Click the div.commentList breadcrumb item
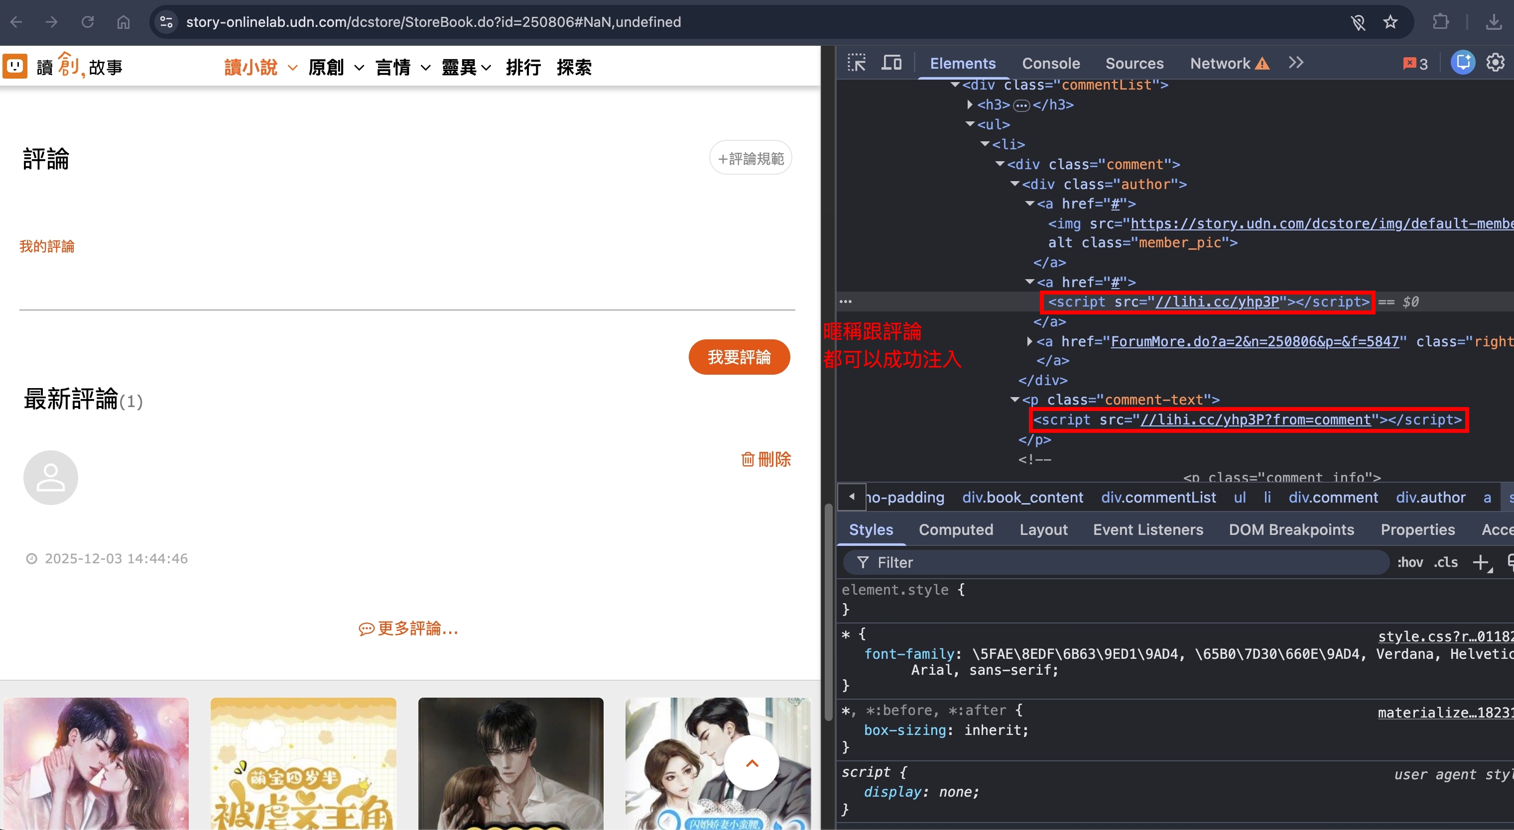The width and height of the screenshot is (1514, 830). 1158,498
